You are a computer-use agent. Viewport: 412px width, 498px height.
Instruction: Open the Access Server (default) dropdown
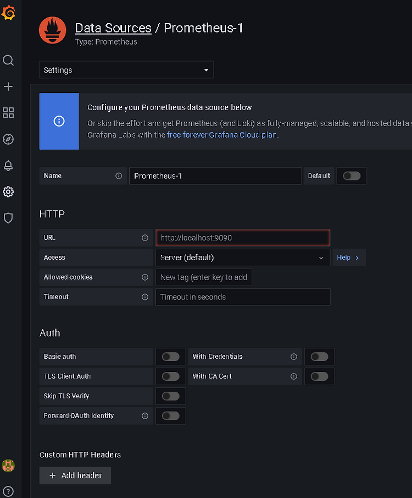click(243, 258)
